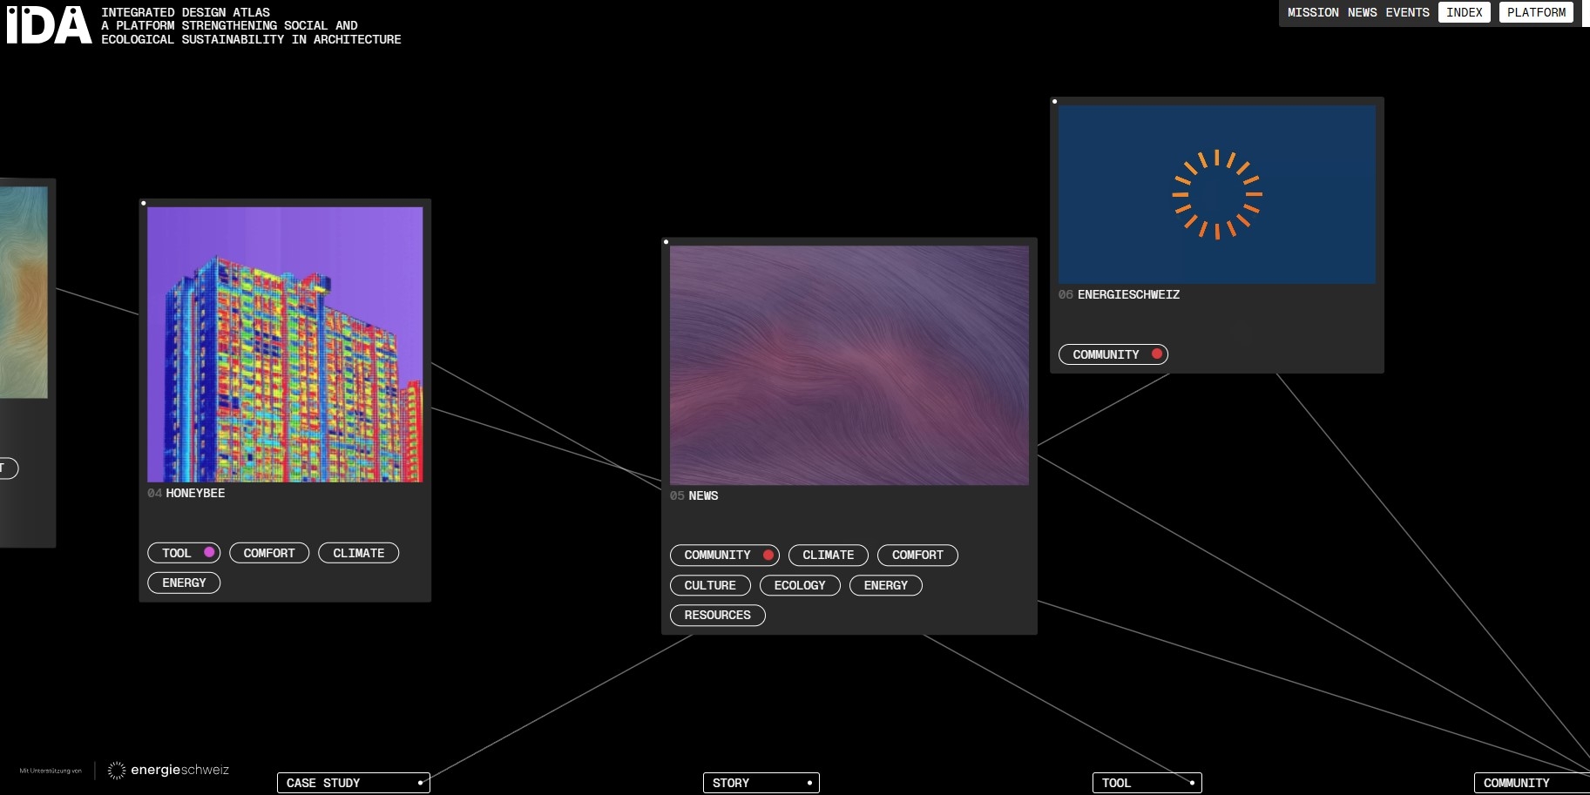Select the bottom Tool category node

pyautogui.click(x=1146, y=783)
